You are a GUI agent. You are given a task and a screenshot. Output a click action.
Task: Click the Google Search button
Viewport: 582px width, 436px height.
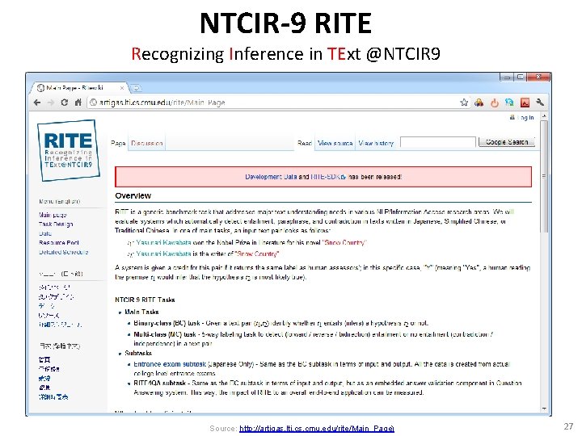(x=507, y=142)
